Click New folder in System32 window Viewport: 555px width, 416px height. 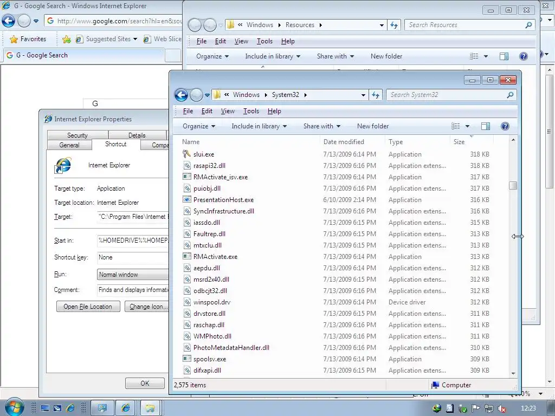tap(373, 126)
